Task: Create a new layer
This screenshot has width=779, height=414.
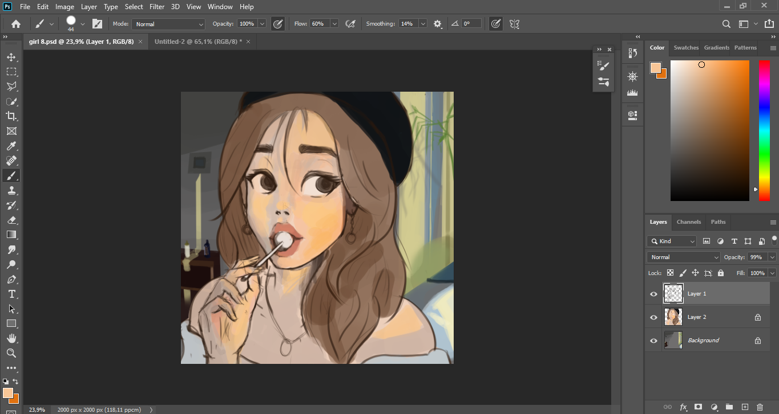Action: 745,407
